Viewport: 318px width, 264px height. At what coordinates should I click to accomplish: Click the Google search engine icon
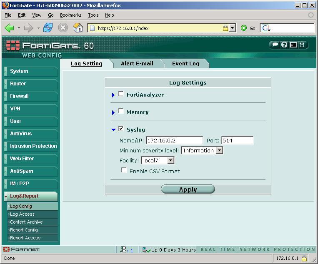pos(265,28)
